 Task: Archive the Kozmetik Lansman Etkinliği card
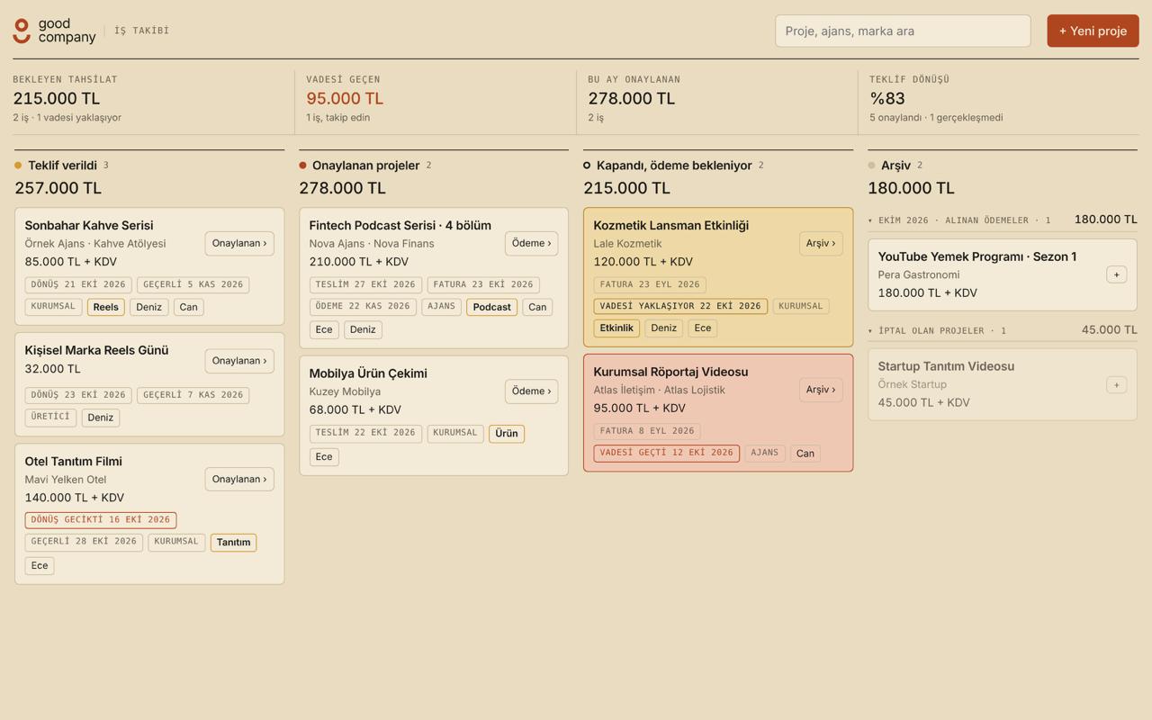click(821, 243)
